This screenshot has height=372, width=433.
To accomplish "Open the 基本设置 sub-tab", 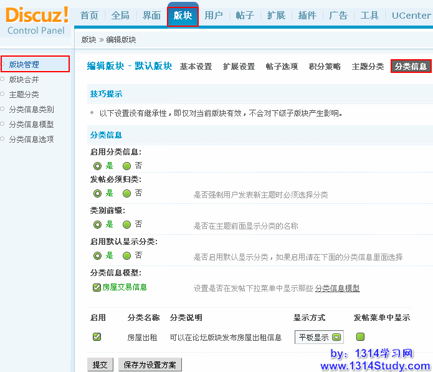I will click(196, 67).
